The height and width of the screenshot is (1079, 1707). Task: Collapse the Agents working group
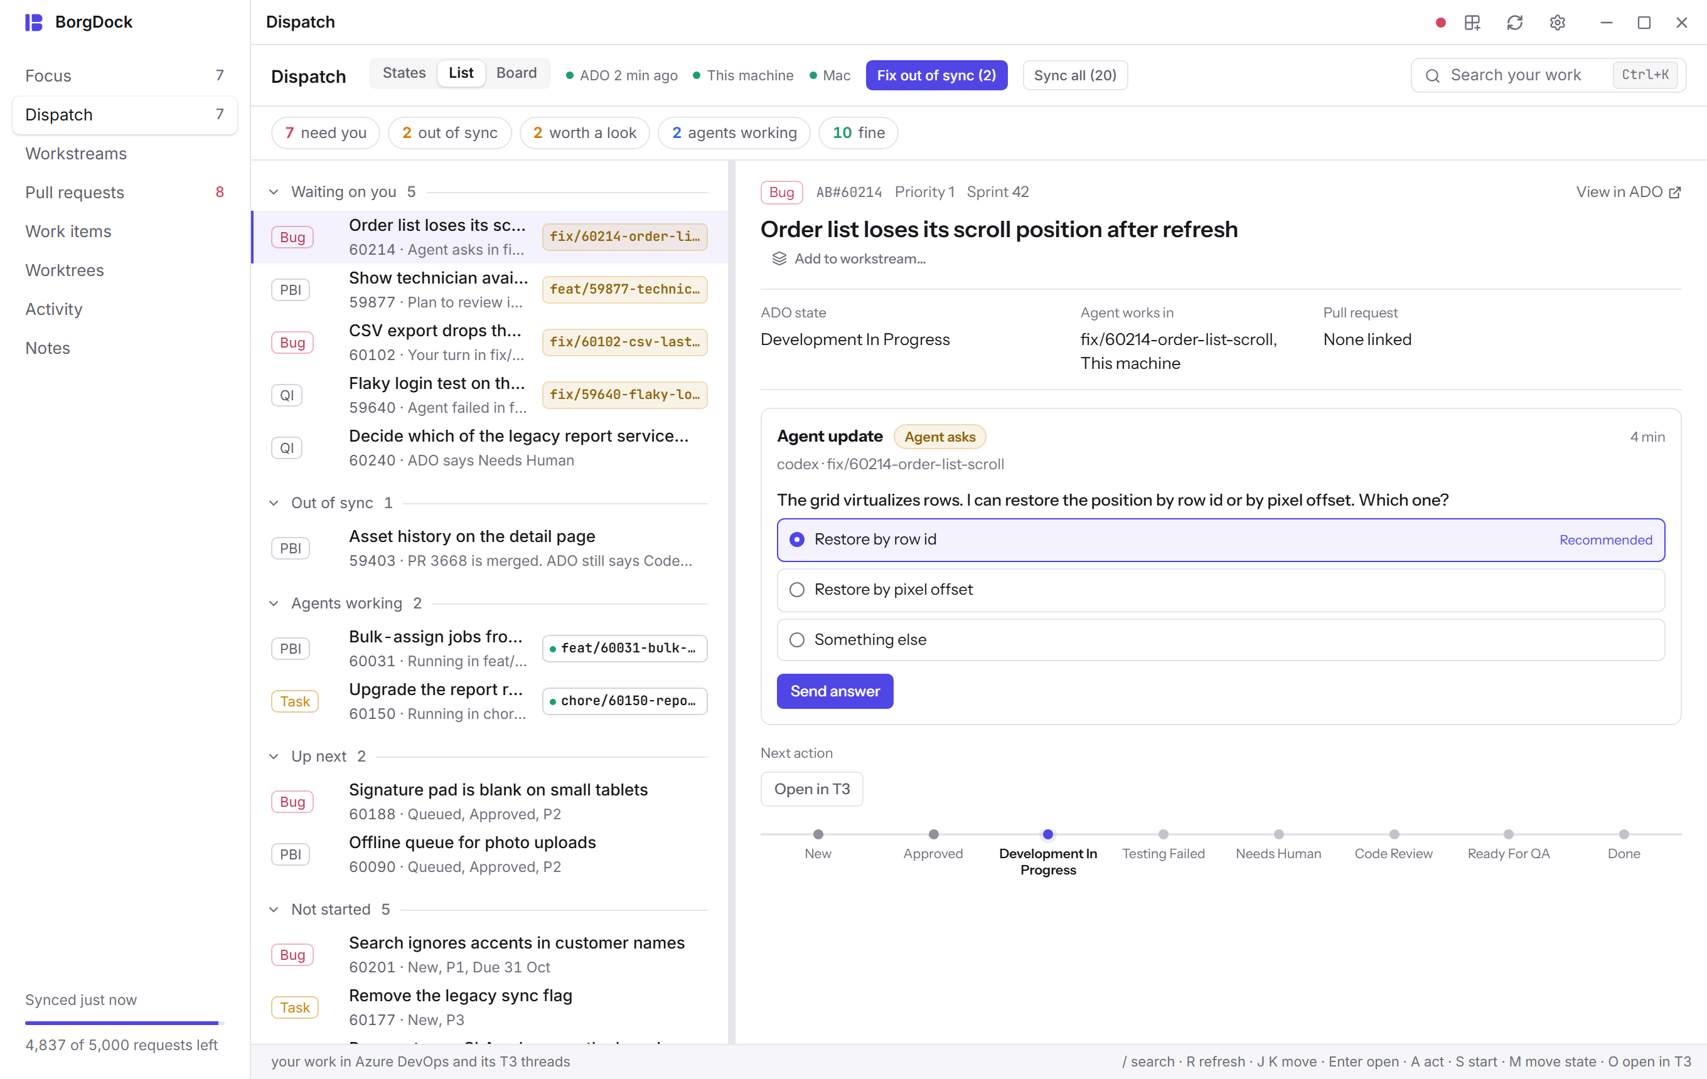point(274,603)
